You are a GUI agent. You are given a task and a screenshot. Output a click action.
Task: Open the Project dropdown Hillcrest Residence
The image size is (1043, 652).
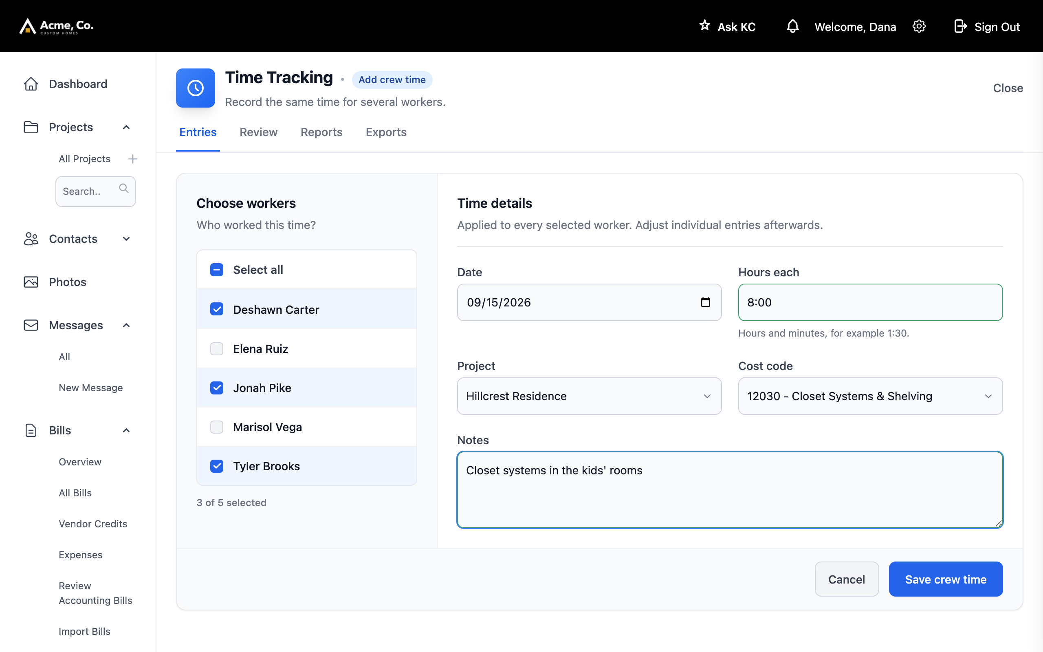pyautogui.click(x=589, y=396)
